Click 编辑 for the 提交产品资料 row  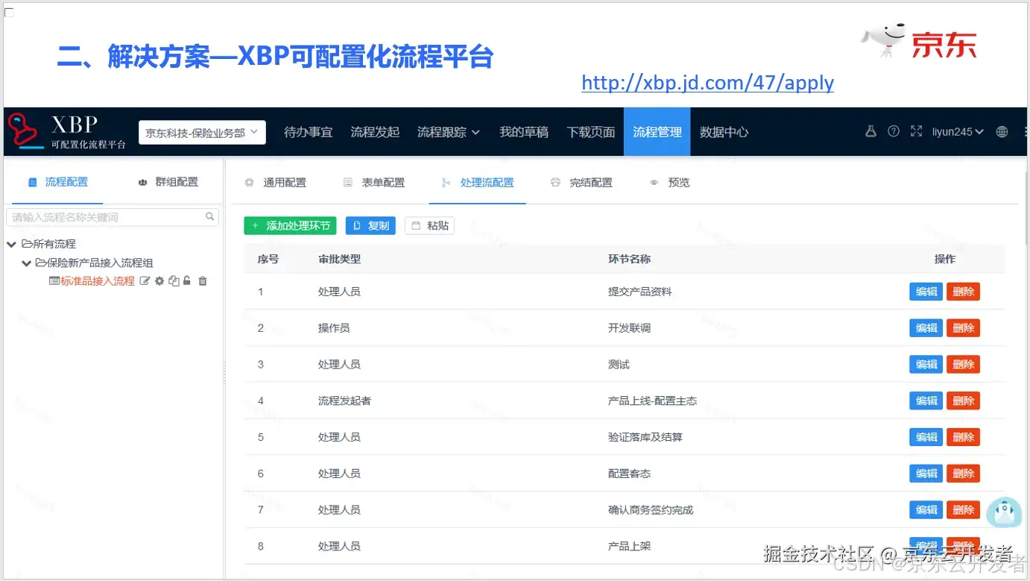point(926,292)
